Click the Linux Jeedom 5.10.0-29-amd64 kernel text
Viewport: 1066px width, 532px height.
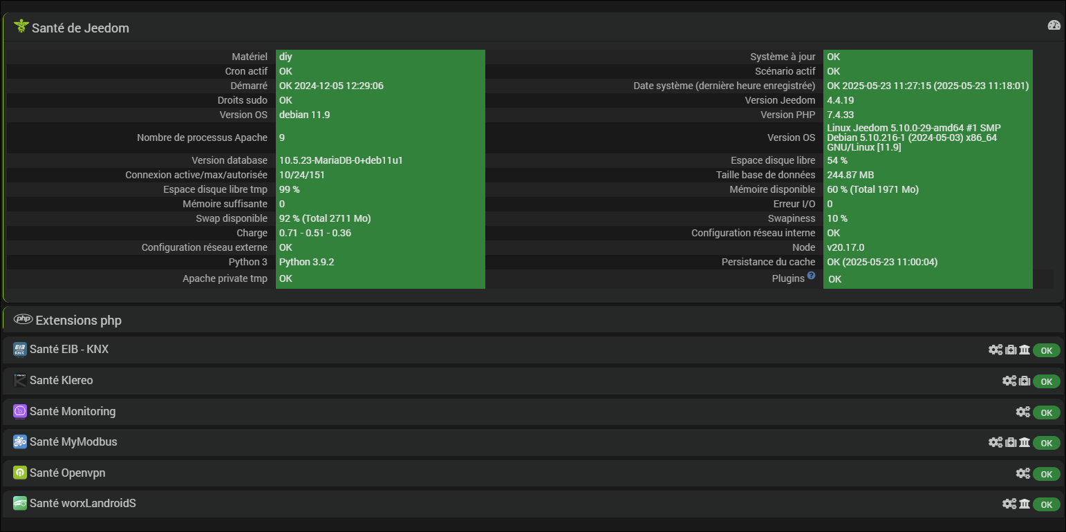tap(914, 137)
